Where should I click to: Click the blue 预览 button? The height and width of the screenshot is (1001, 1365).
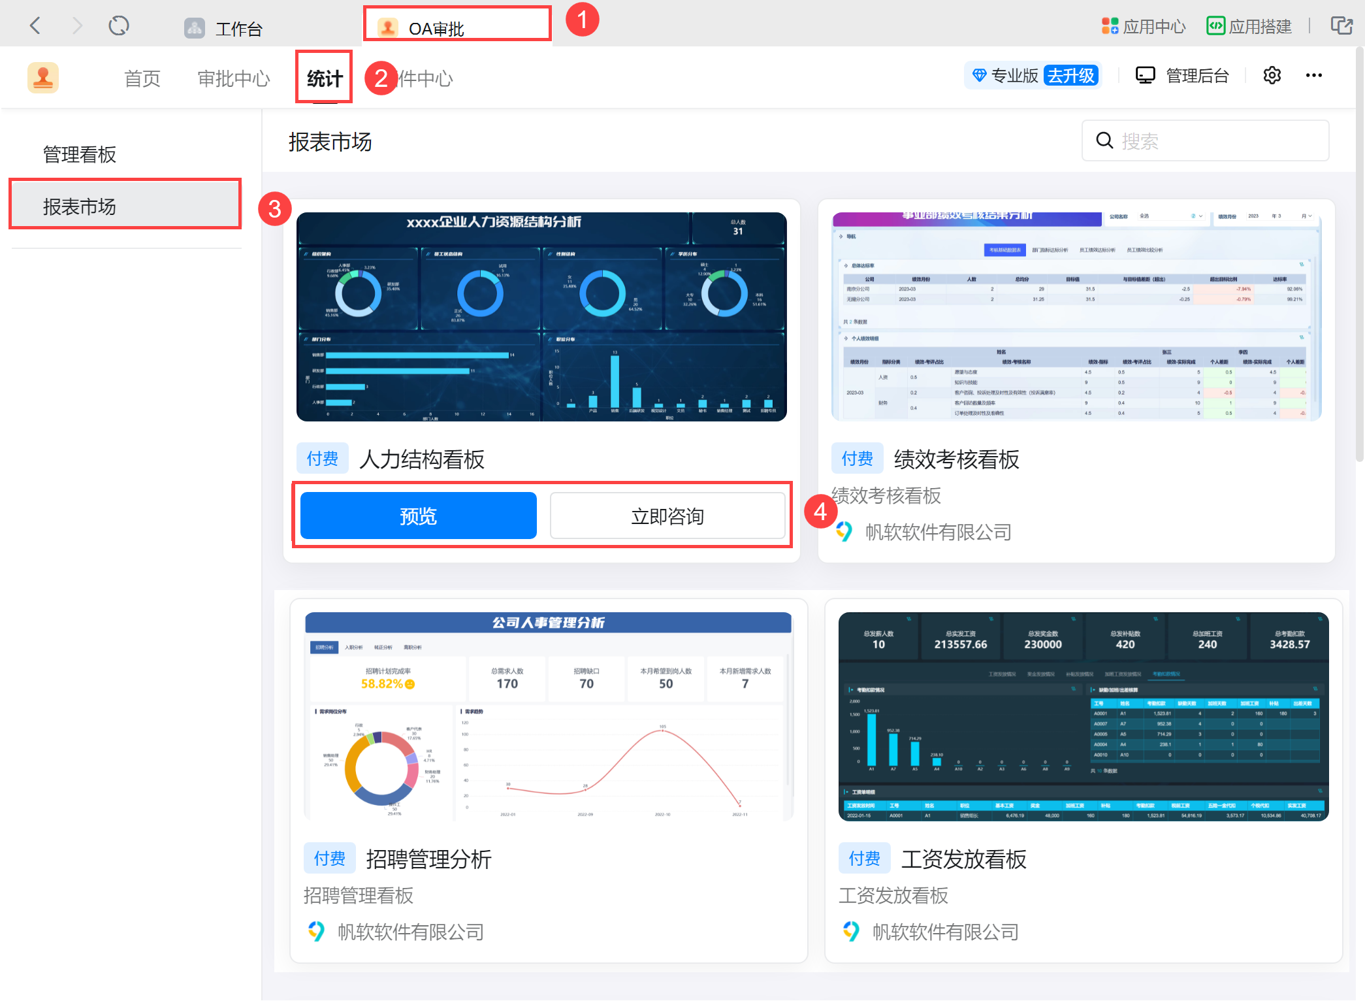(418, 516)
